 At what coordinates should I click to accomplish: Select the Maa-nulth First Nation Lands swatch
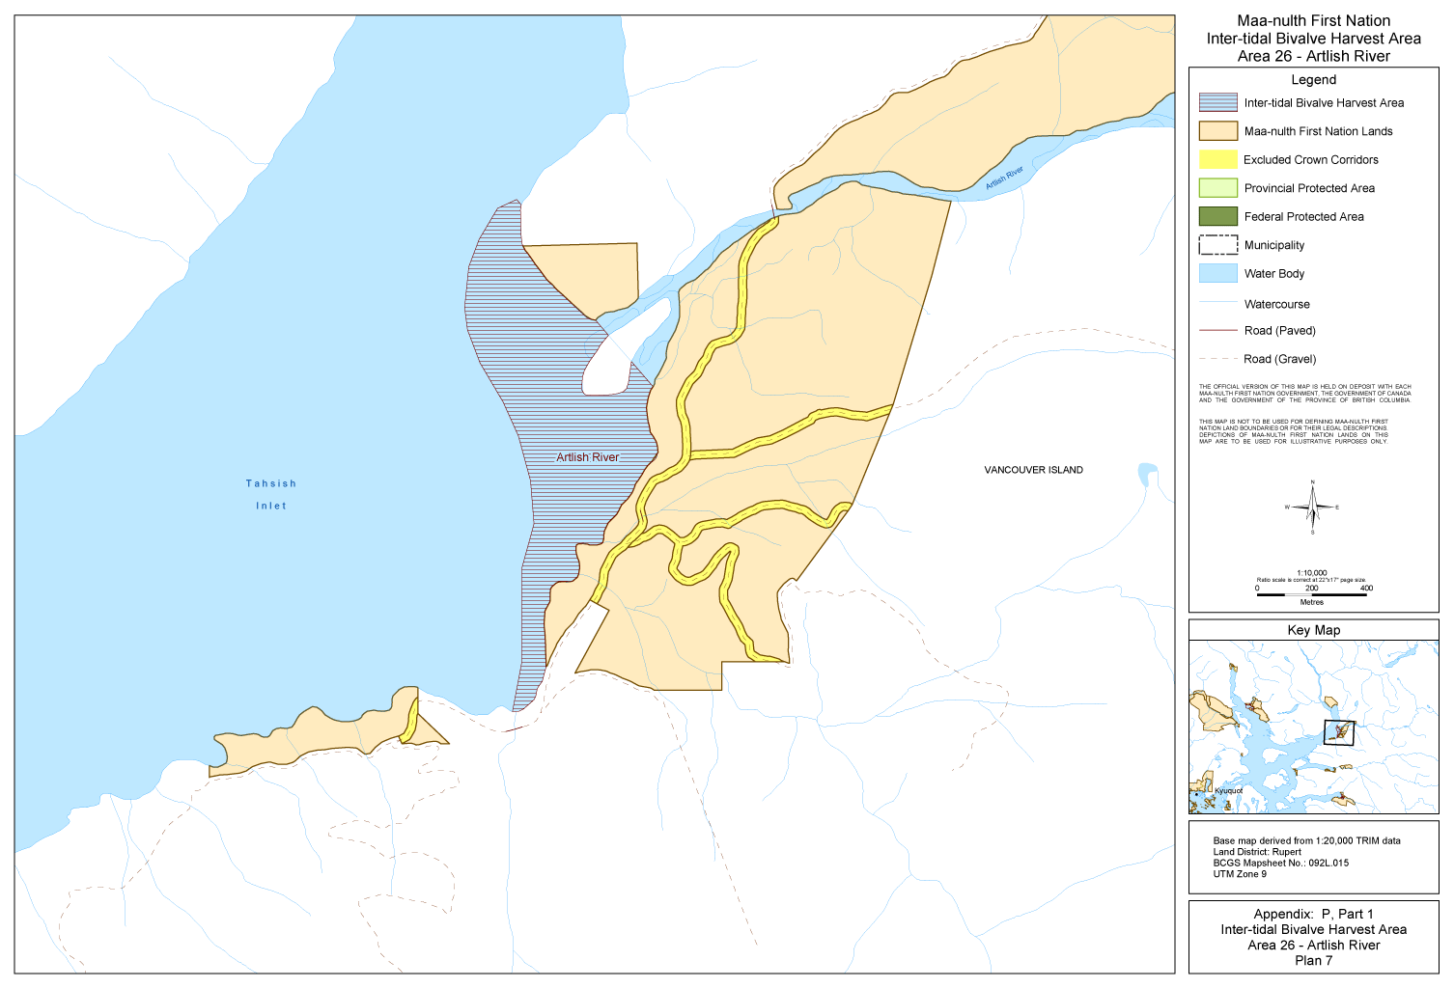1217,131
